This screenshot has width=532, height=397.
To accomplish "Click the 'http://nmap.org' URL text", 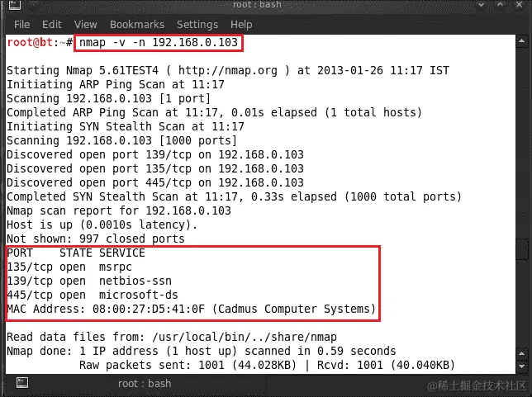I will click(x=228, y=70).
